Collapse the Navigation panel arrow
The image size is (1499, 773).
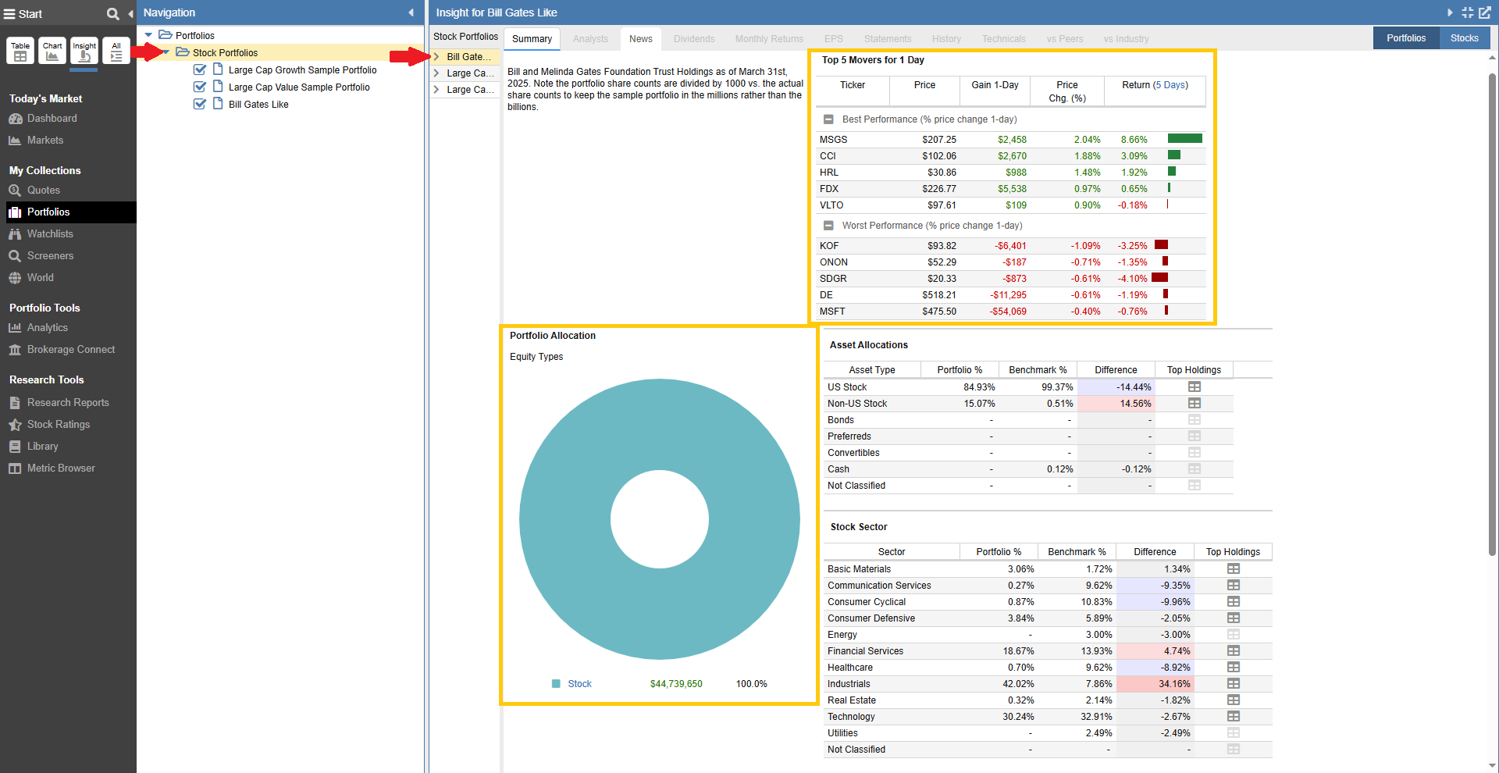pyautogui.click(x=411, y=12)
